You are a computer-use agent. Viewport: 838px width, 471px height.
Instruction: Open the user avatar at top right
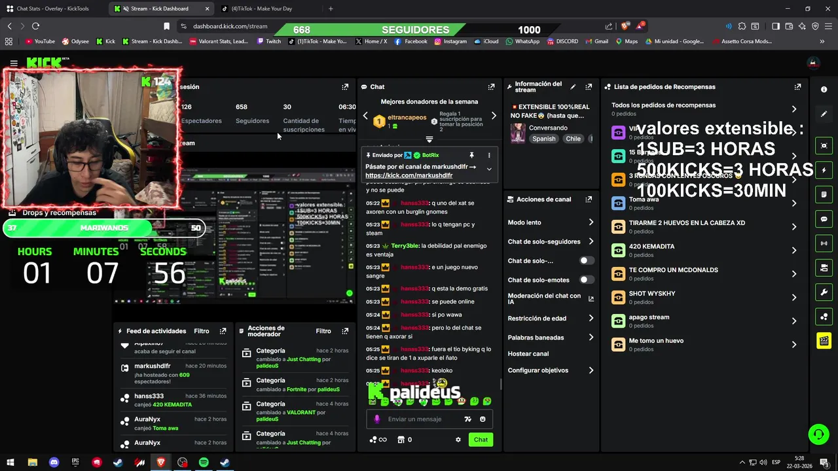pyautogui.click(x=813, y=63)
